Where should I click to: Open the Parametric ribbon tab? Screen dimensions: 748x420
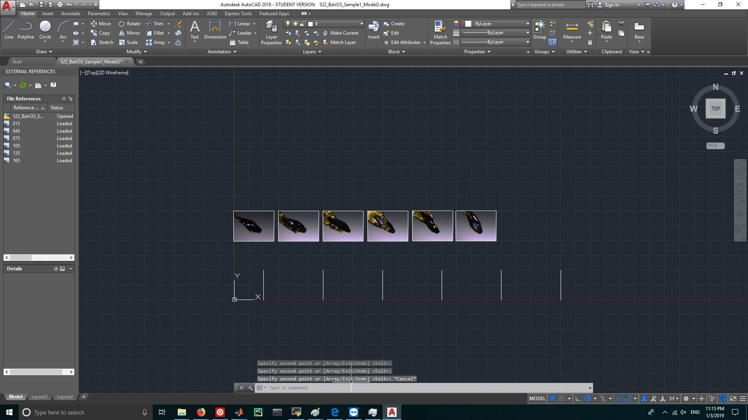click(x=99, y=14)
